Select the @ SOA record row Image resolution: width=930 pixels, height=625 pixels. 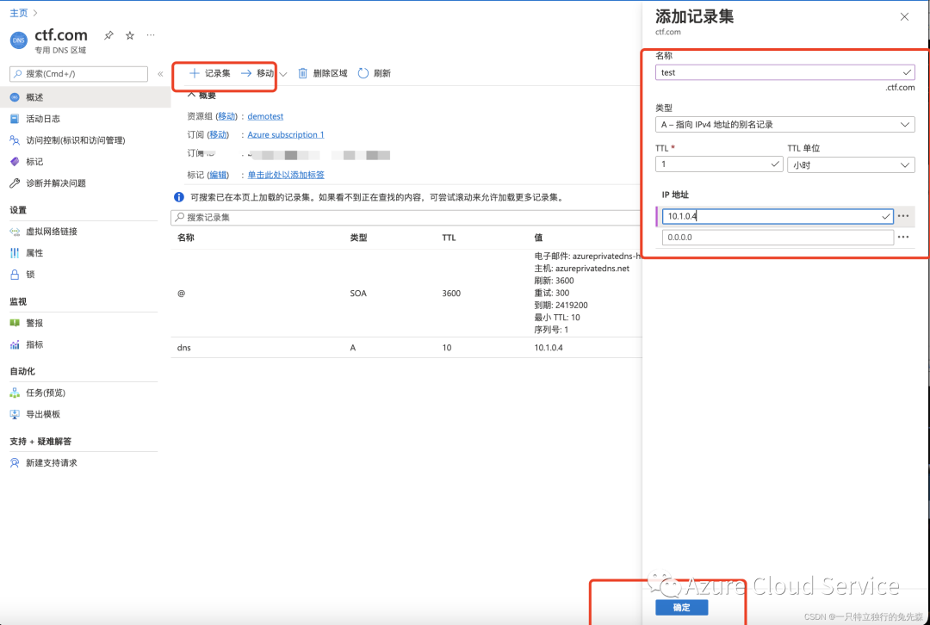[406, 294]
